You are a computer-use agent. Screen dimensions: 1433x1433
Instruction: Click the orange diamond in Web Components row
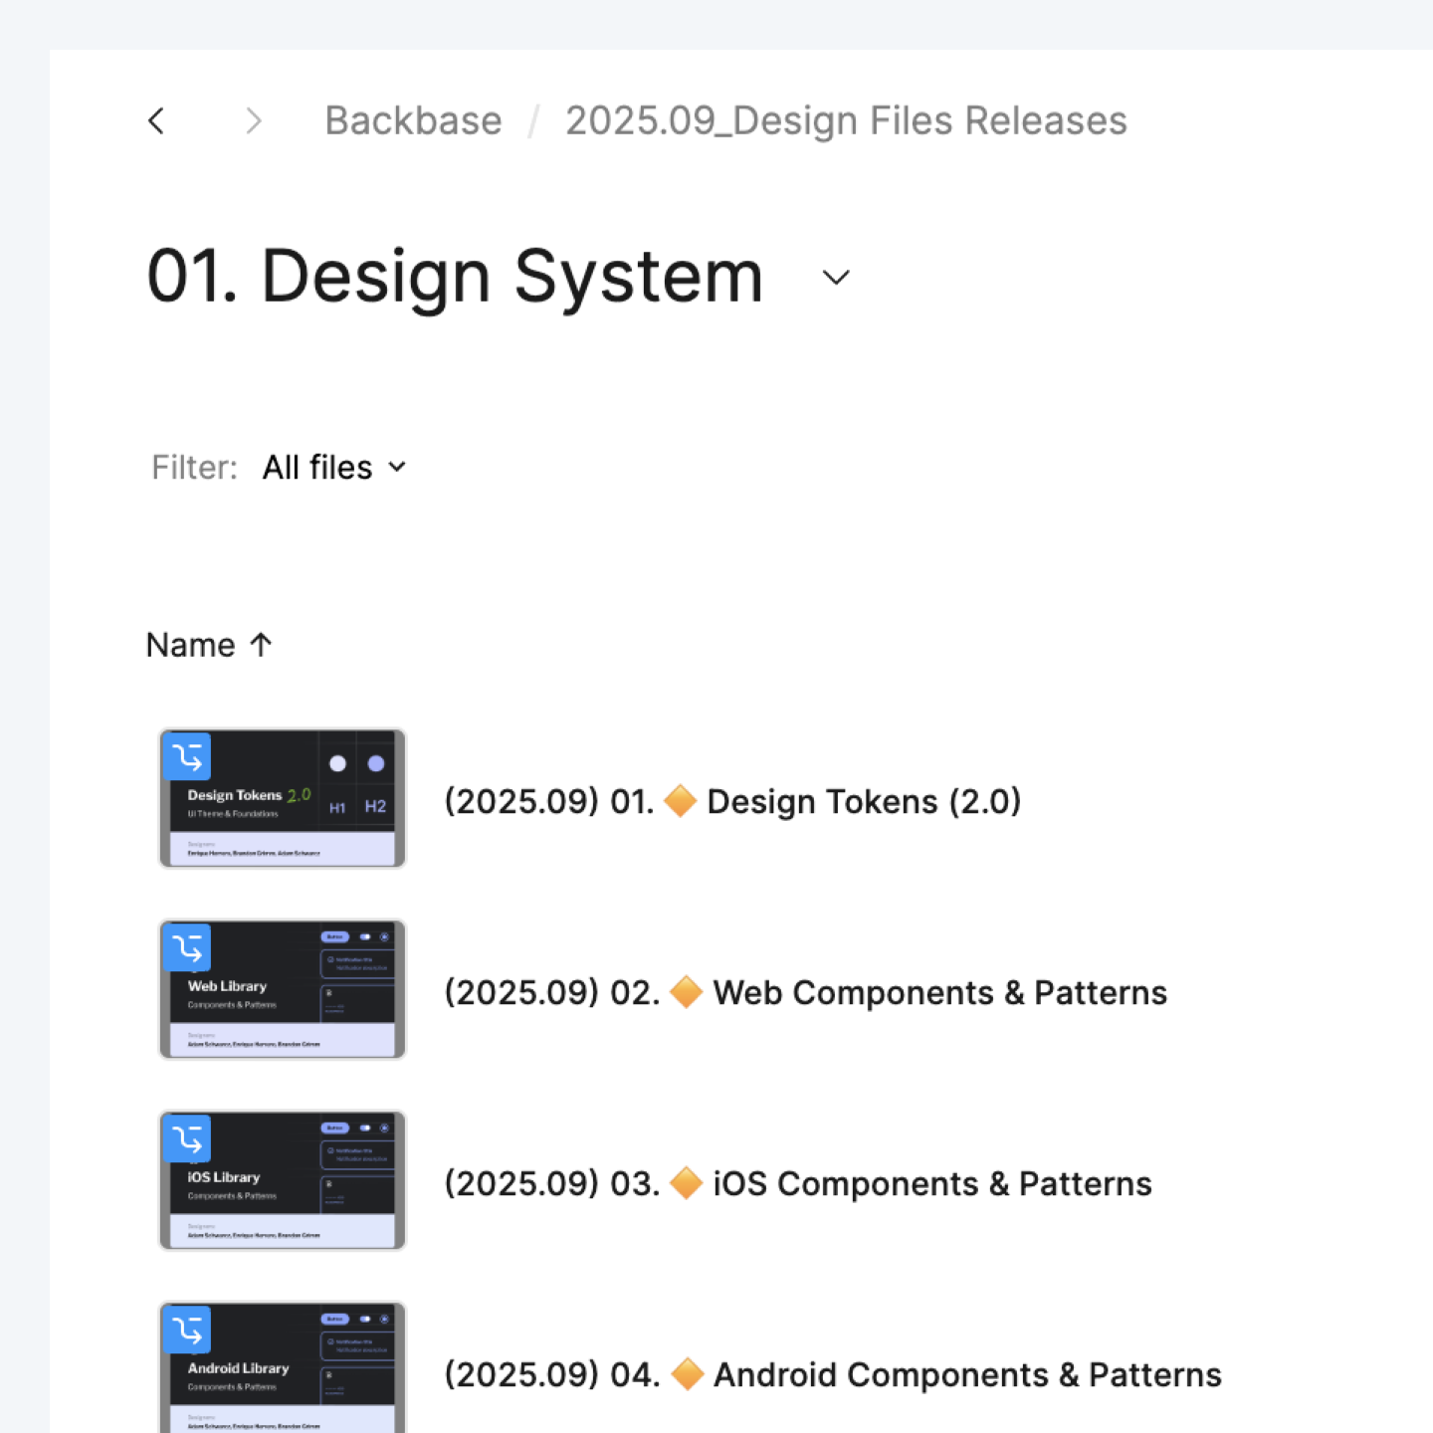point(687,991)
